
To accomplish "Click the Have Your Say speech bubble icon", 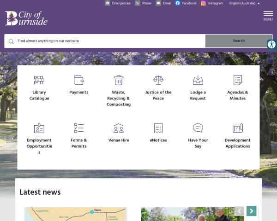I will coord(198,128).
